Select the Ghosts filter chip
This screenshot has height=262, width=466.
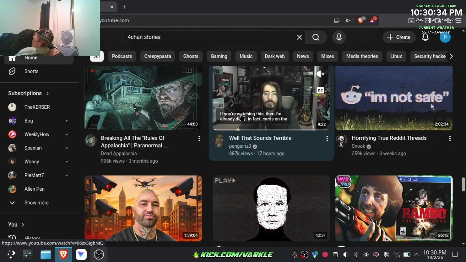tap(191, 56)
